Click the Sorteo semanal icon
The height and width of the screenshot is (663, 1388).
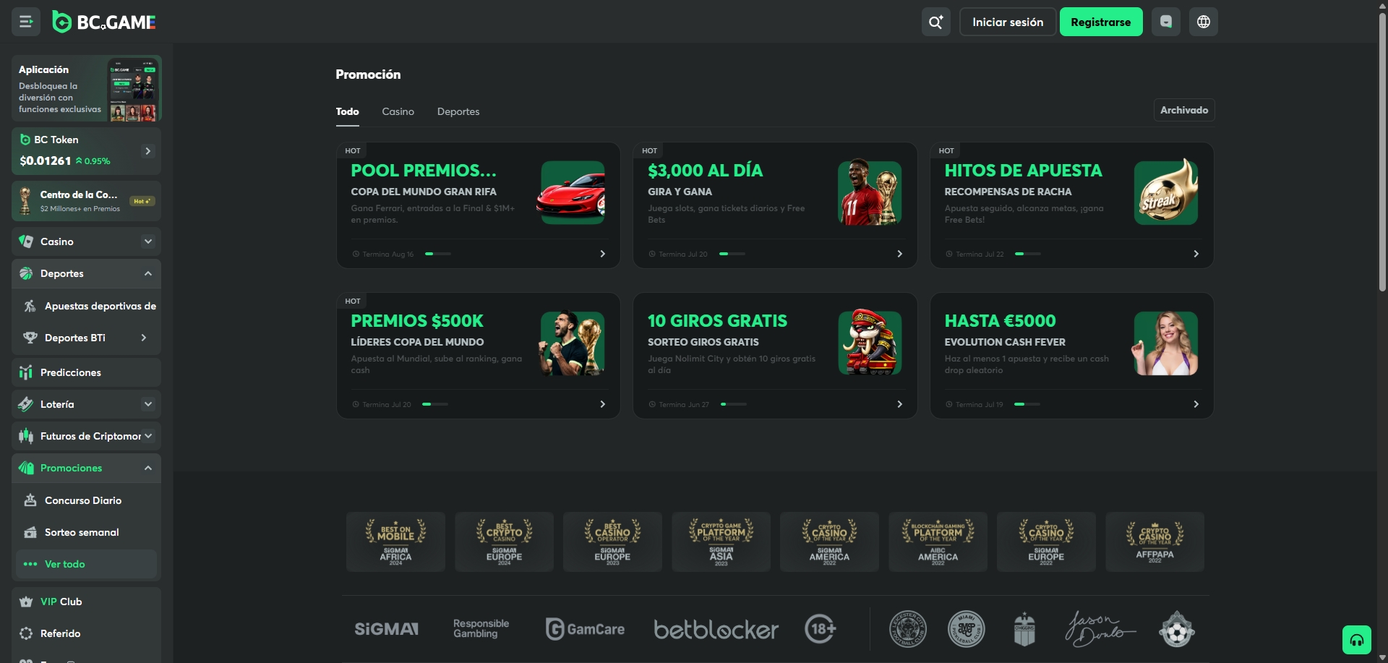pos(30,532)
